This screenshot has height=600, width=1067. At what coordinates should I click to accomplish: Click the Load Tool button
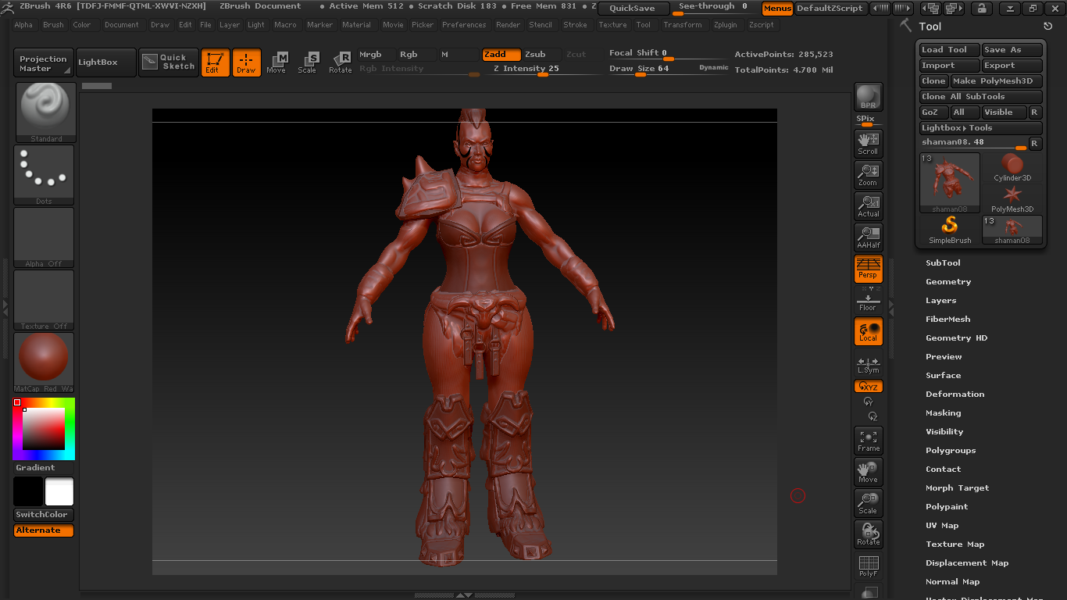pyautogui.click(x=948, y=50)
